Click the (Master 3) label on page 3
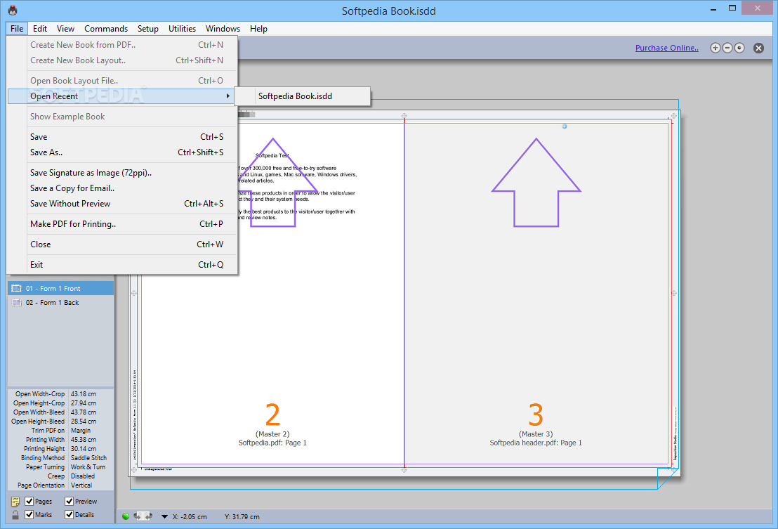 [x=536, y=434]
